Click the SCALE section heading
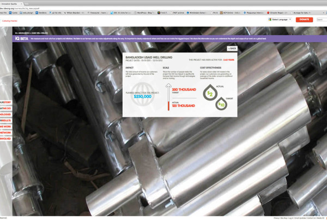 166,68
